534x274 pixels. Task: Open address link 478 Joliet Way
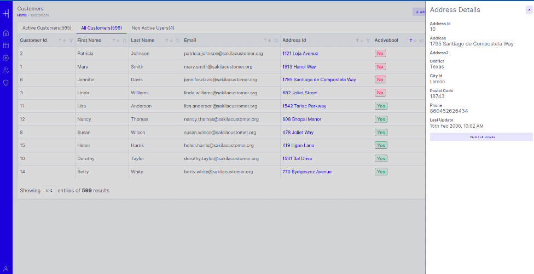tap(298, 133)
